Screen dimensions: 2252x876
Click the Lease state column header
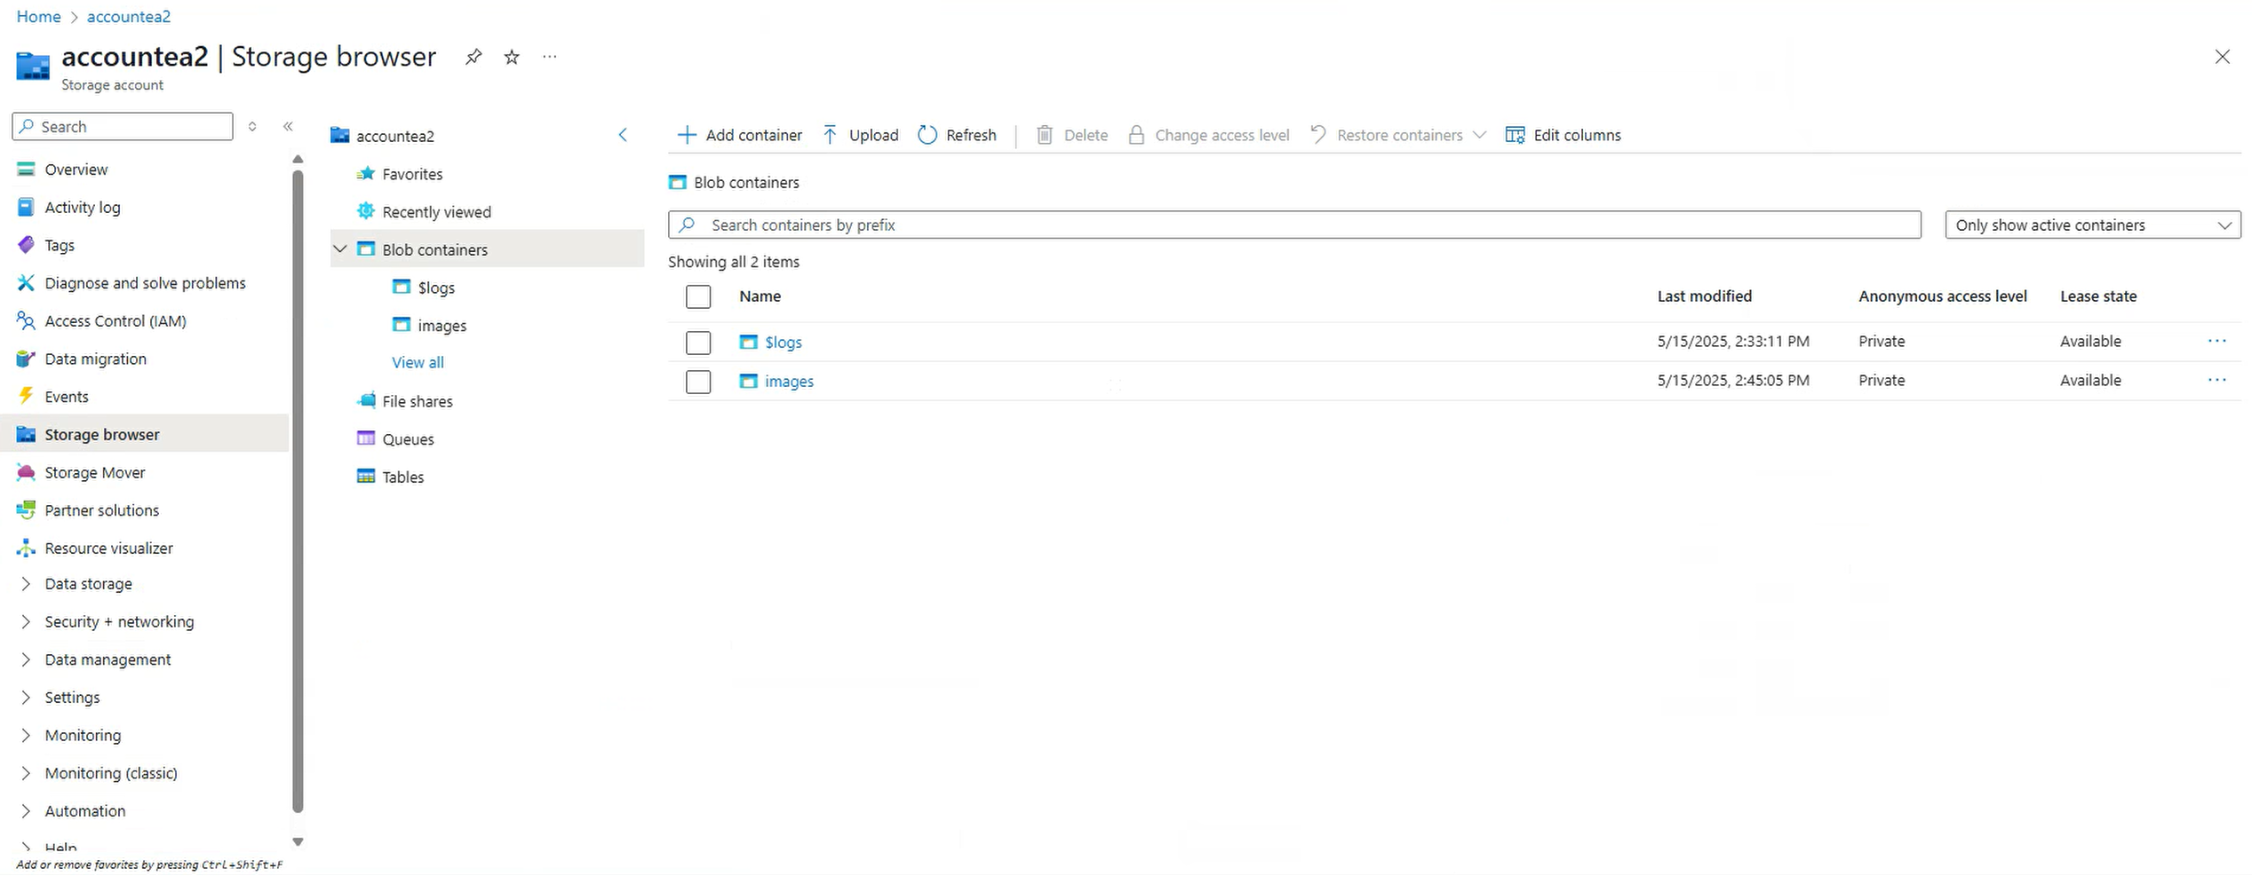click(2097, 296)
